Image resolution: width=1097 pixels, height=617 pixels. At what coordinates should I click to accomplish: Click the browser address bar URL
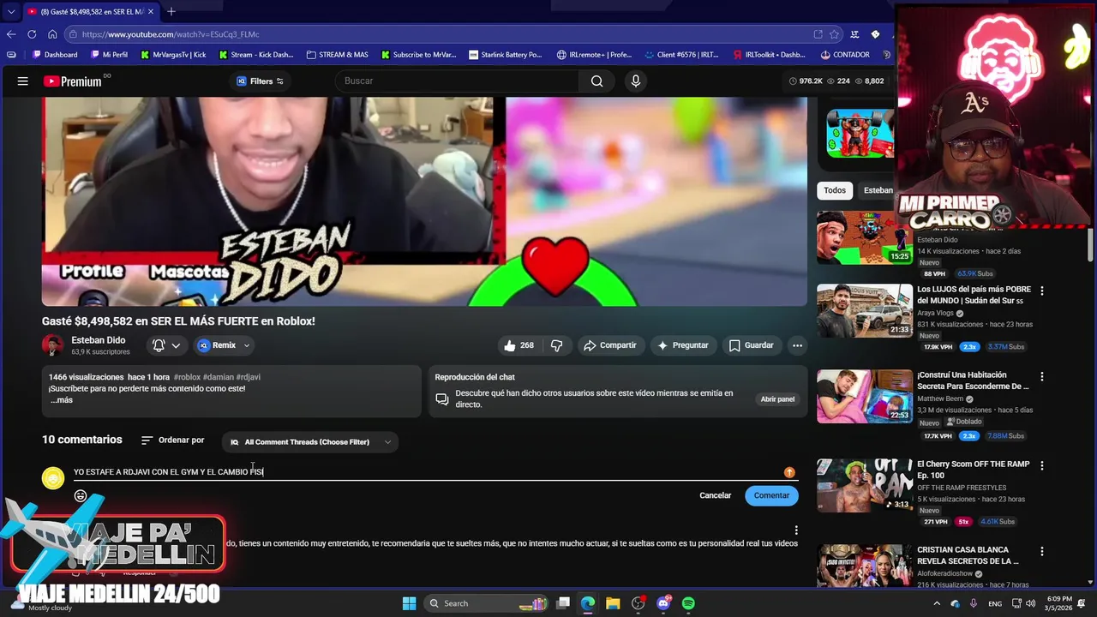tap(171, 34)
